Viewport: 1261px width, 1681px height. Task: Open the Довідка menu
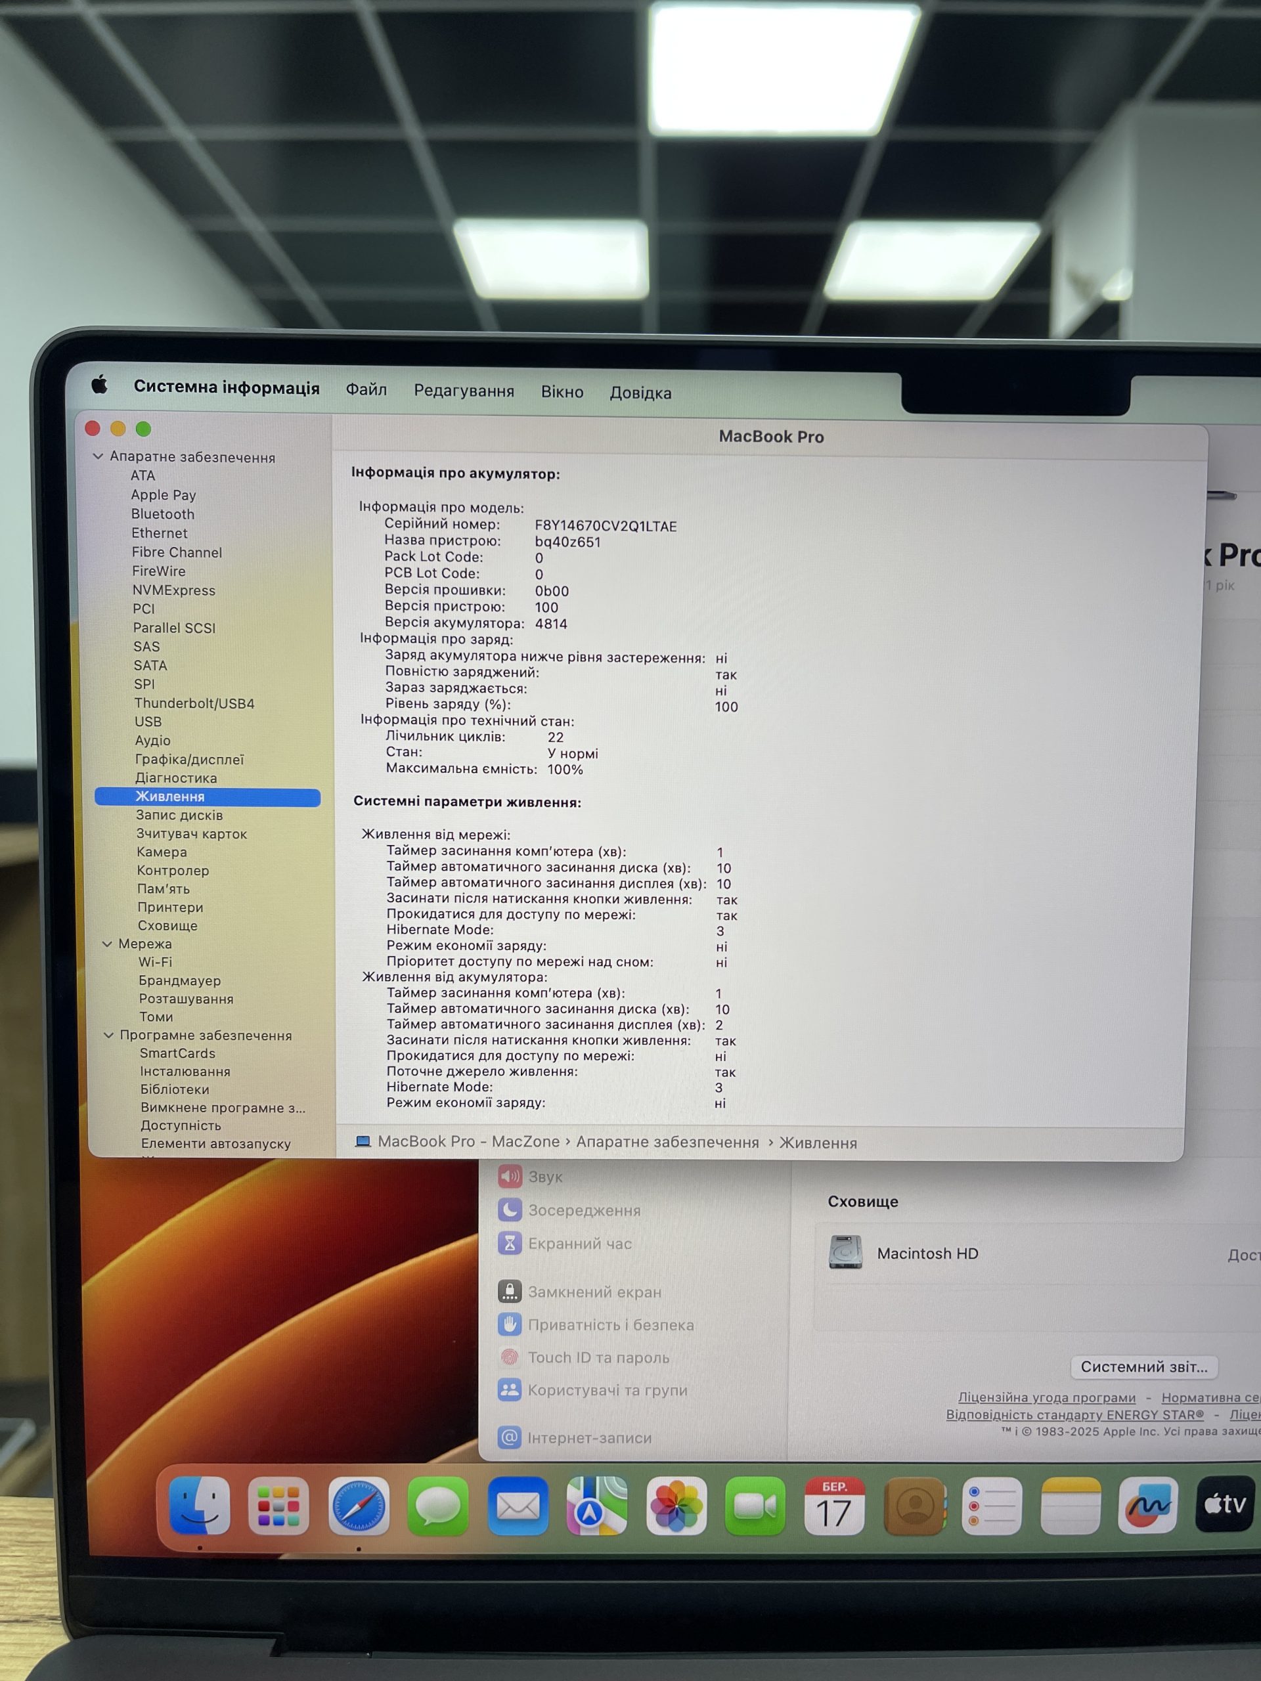[x=641, y=393]
